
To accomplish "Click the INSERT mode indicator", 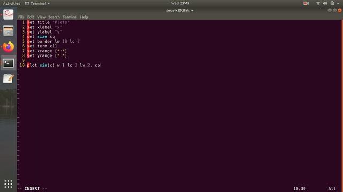I will tap(32, 188).
